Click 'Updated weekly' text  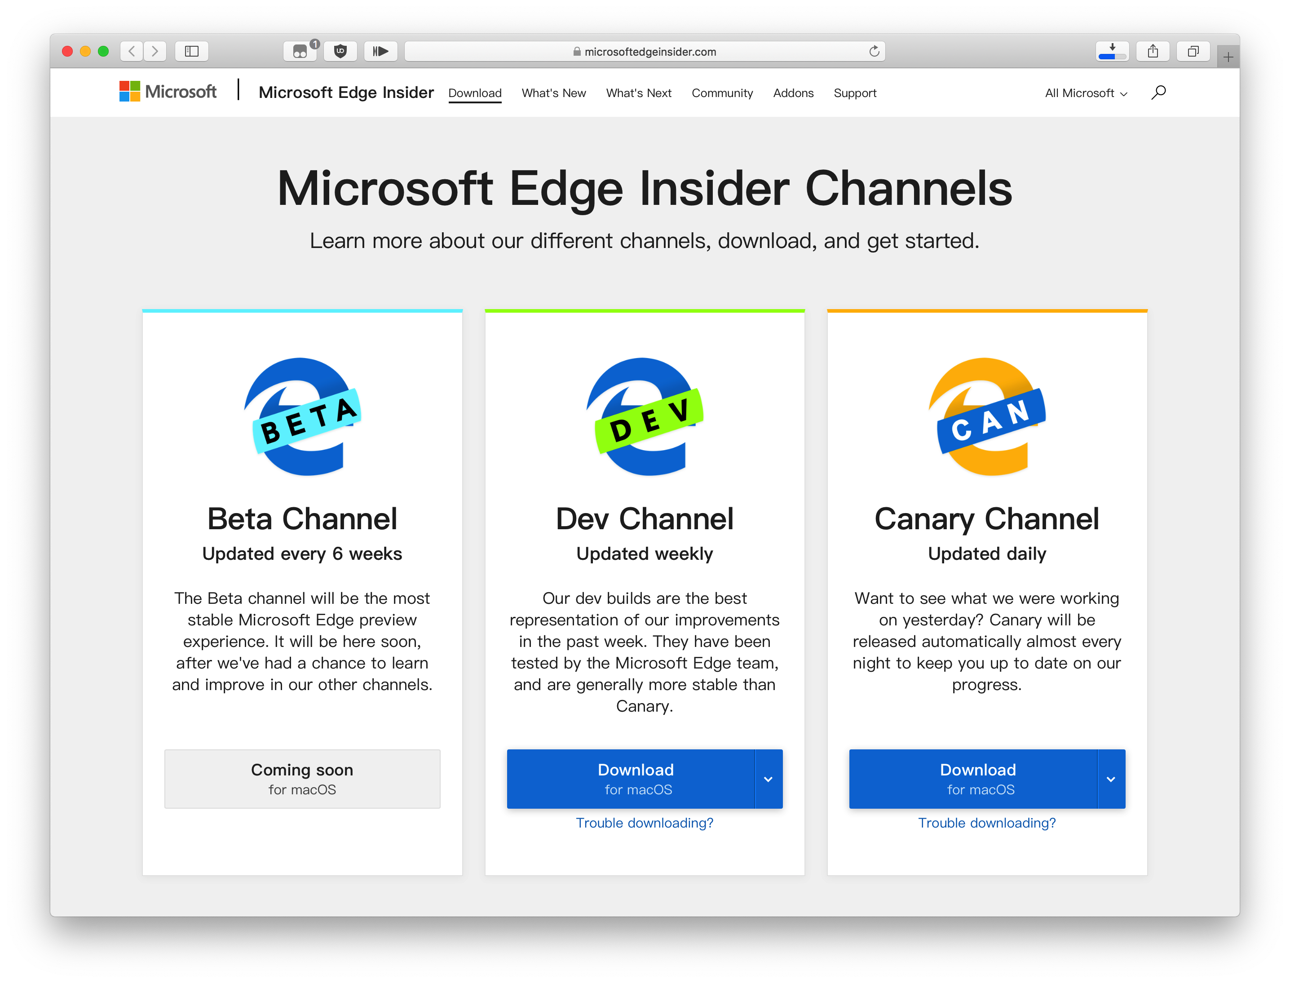tap(645, 553)
